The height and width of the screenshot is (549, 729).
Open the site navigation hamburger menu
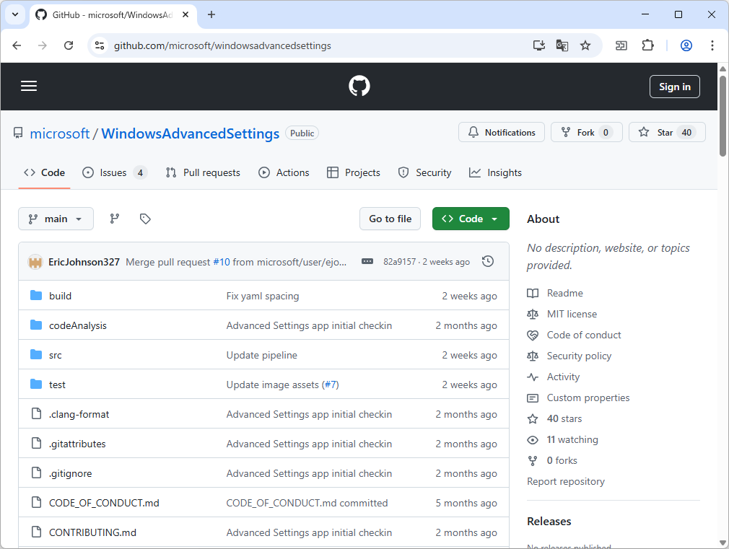(x=29, y=86)
